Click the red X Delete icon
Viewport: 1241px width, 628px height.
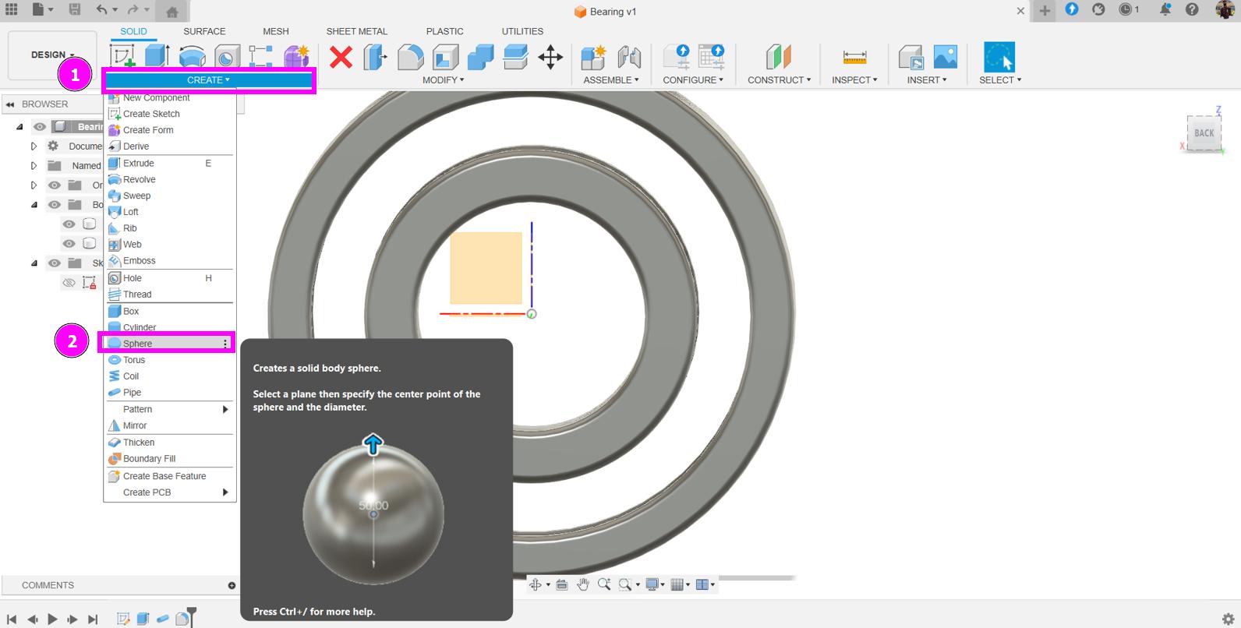pyautogui.click(x=341, y=57)
